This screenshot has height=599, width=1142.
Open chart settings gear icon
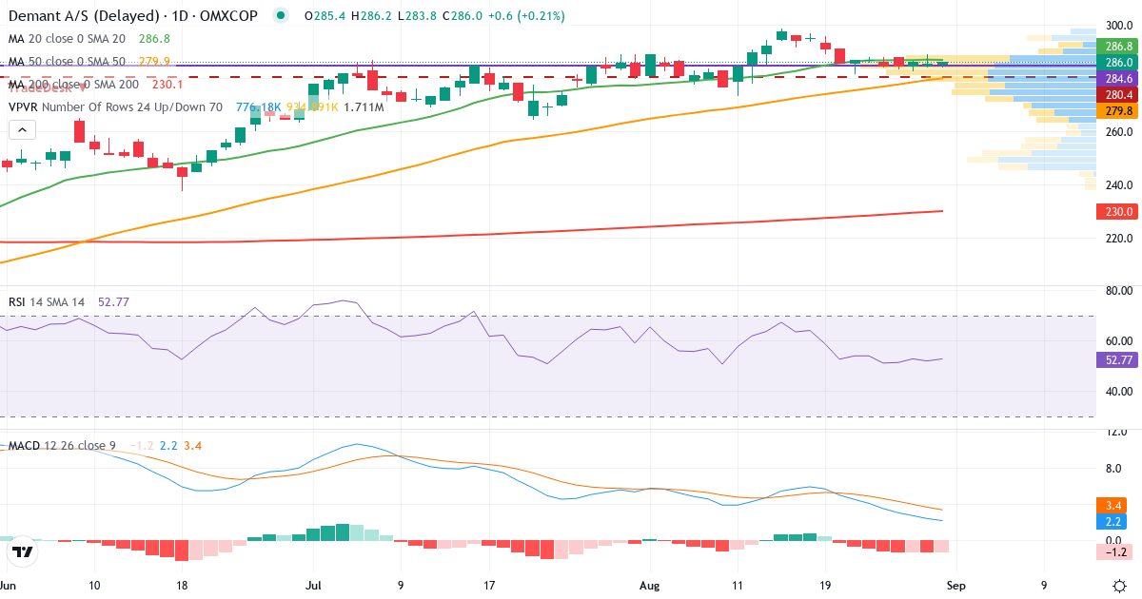click(x=1120, y=586)
